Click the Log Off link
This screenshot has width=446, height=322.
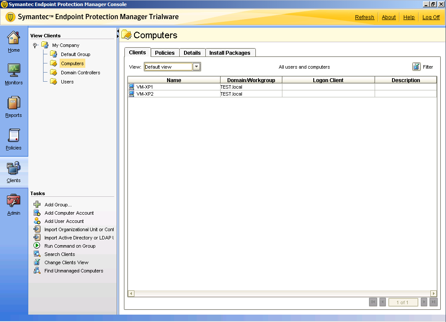pos(431,17)
